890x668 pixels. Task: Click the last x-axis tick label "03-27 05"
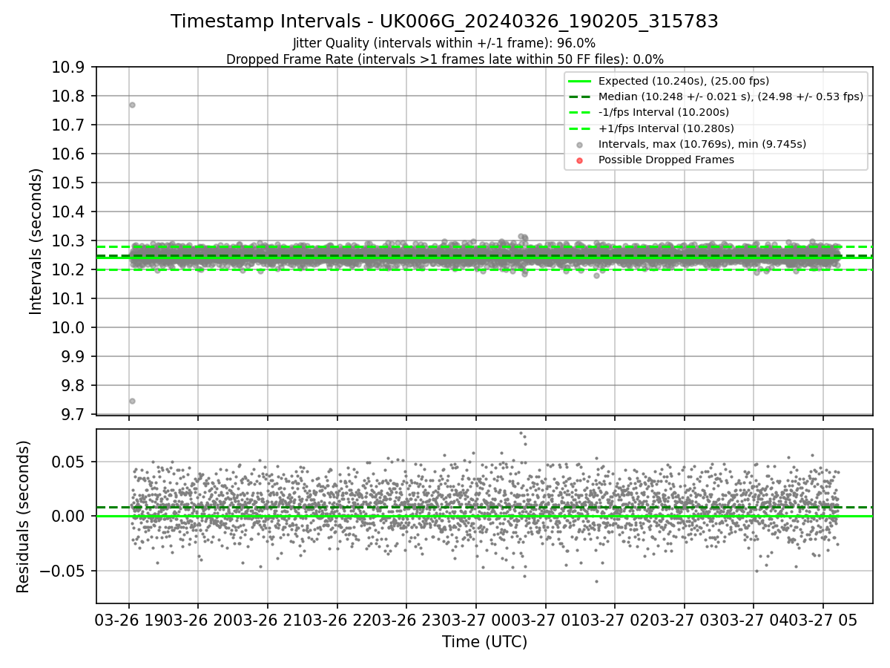click(x=823, y=620)
